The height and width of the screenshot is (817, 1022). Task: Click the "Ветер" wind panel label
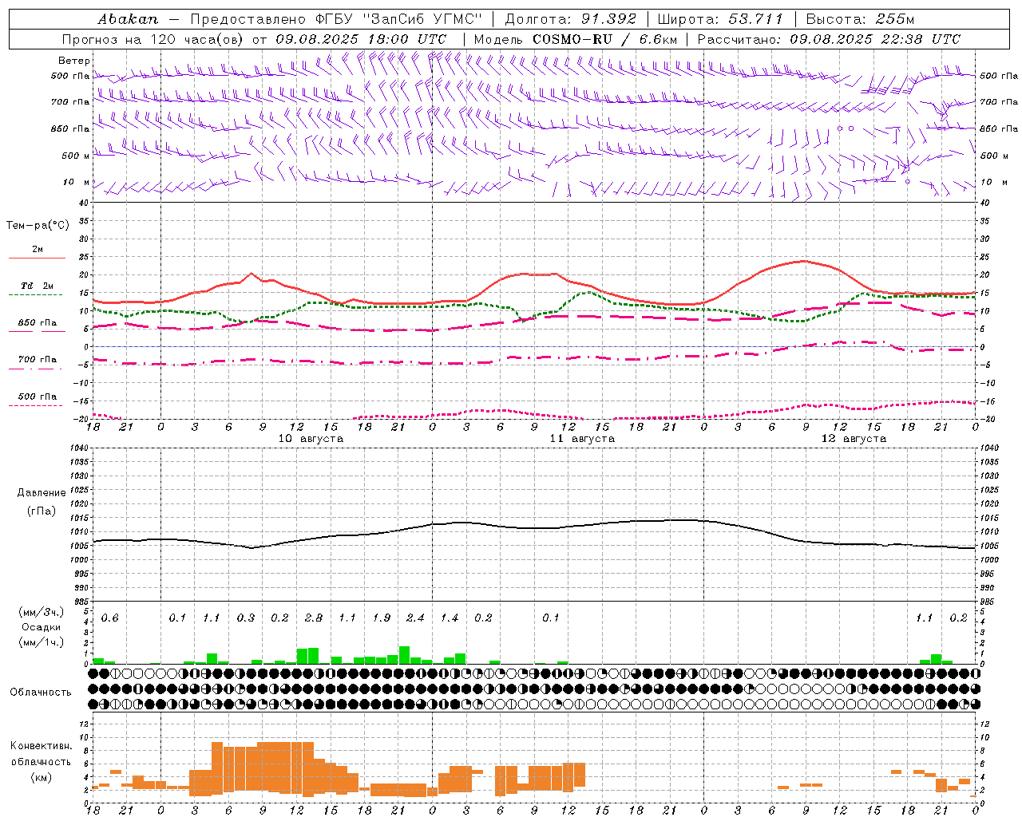click(x=74, y=61)
